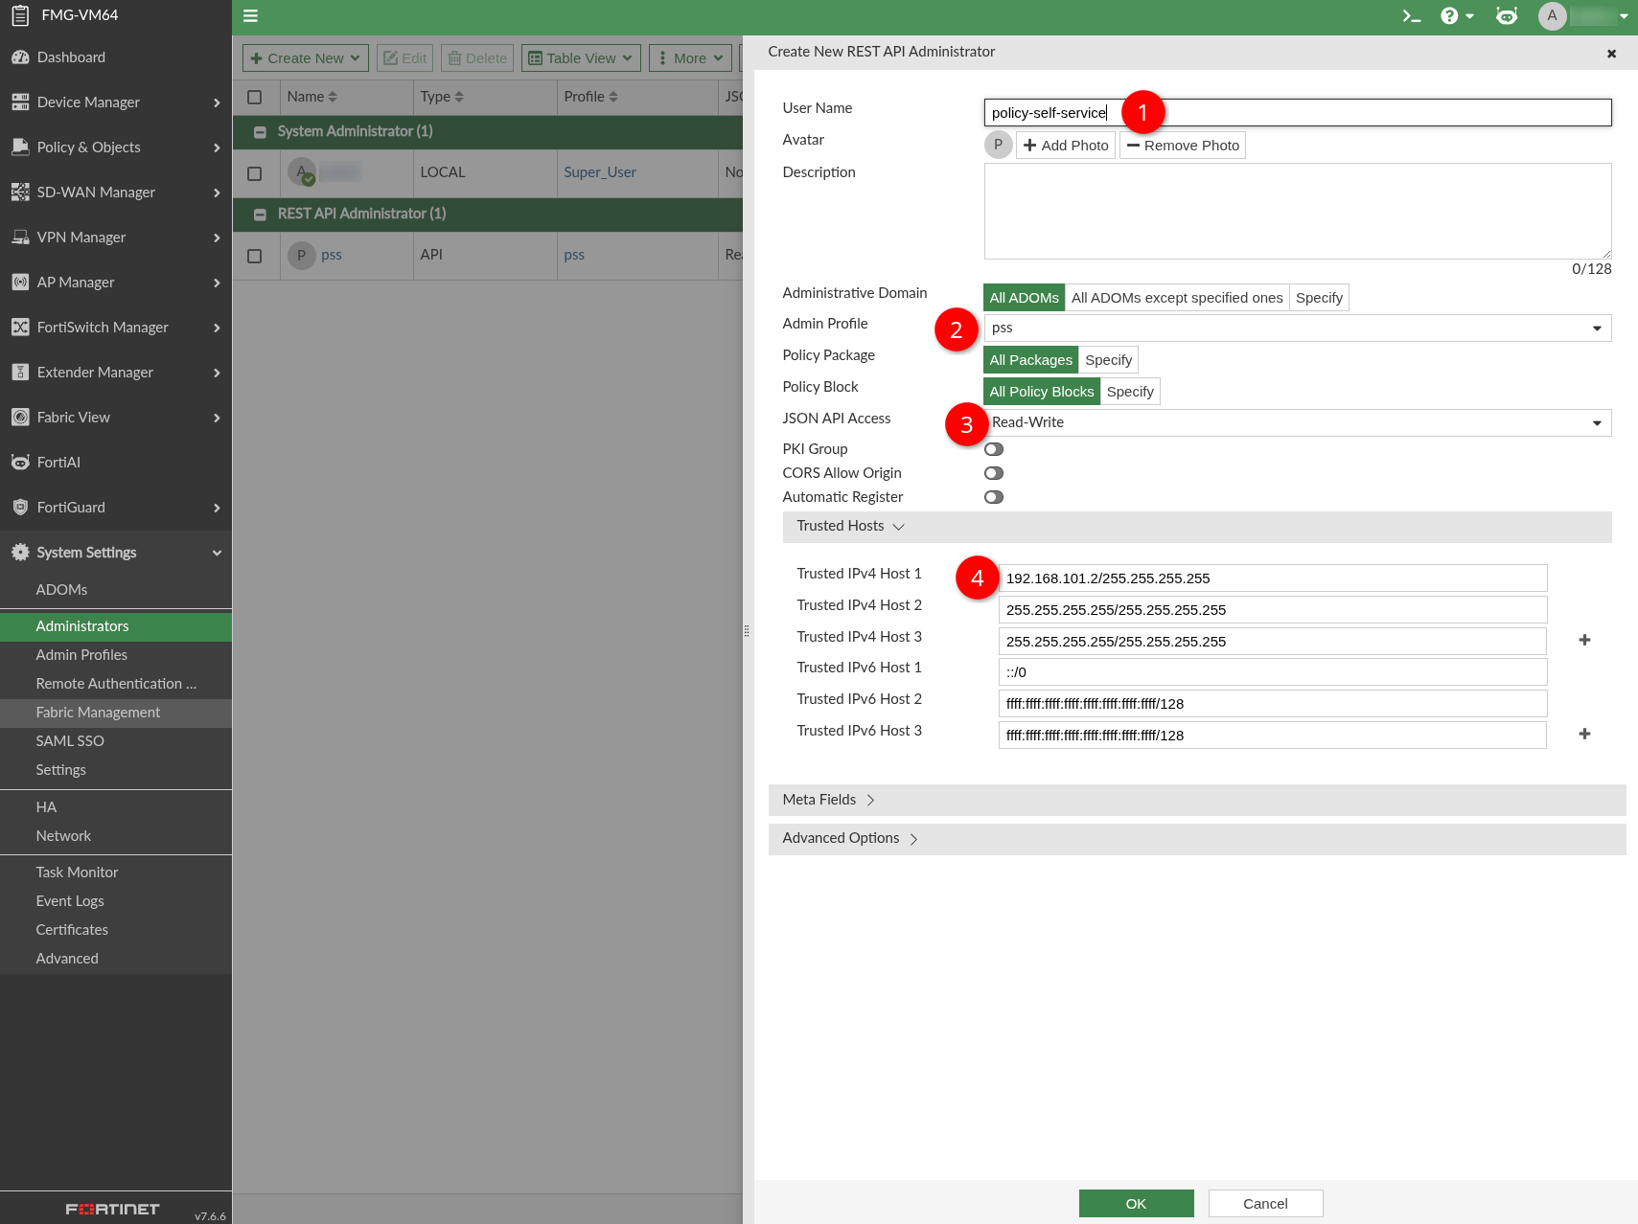Select Specify for Policy Package
The height and width of the screenshot is (1224, 1638).
(1108, 360)
